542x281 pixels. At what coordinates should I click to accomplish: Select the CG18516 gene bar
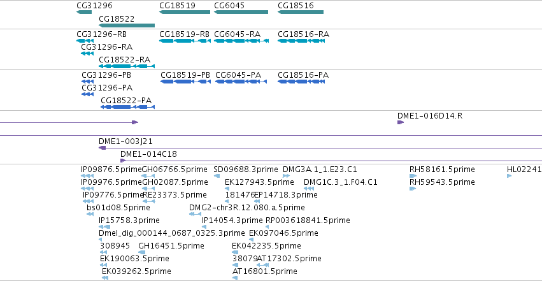point(301,12)
